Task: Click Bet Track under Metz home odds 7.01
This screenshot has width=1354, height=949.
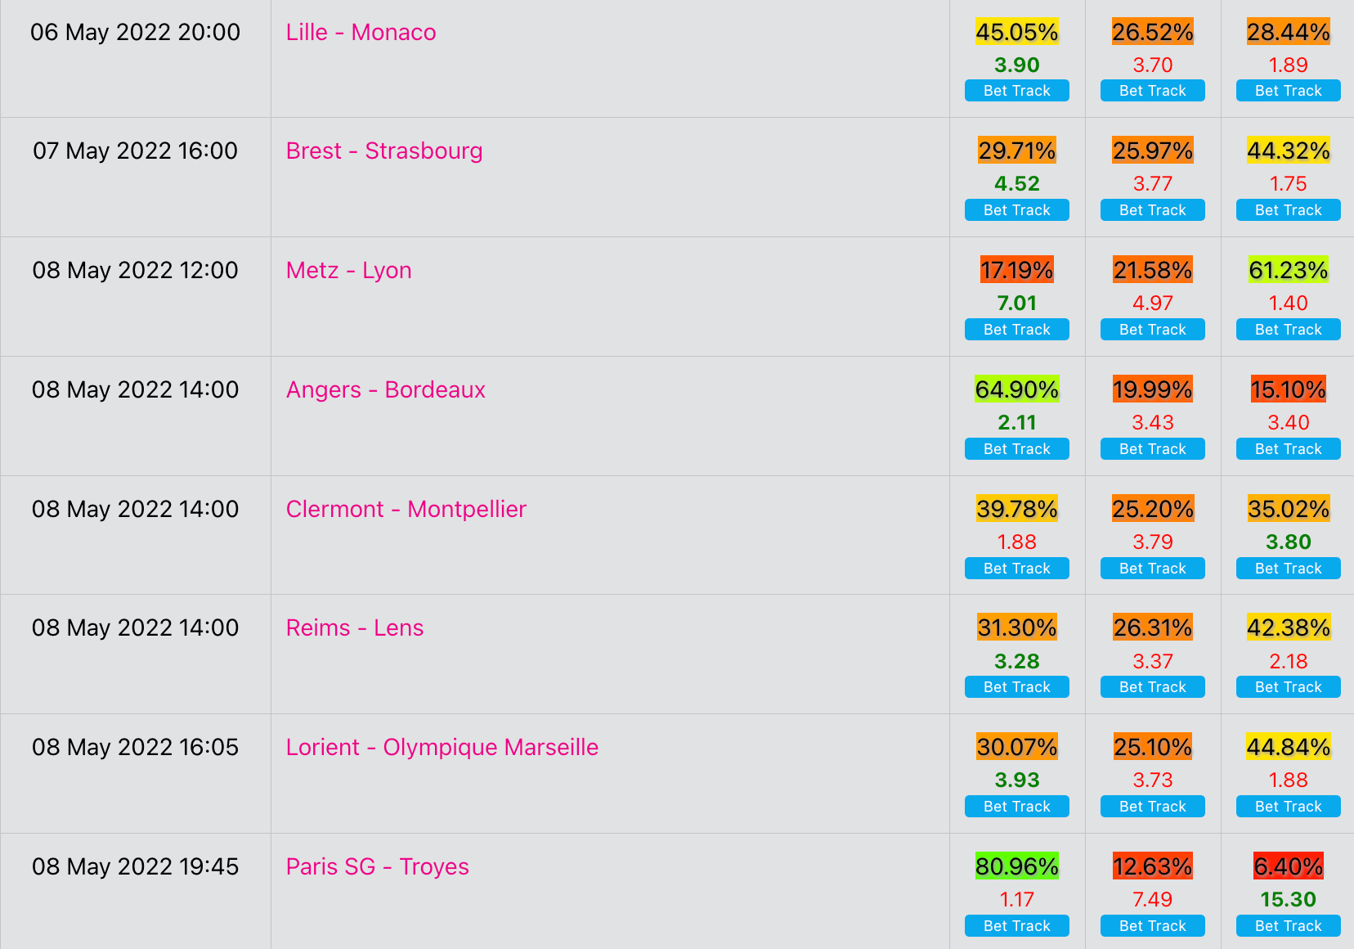Action: [x=1017, y=330]
